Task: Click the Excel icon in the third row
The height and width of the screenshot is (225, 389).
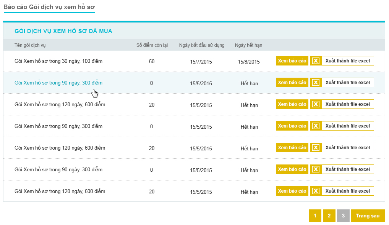Action: coord(316,104)
